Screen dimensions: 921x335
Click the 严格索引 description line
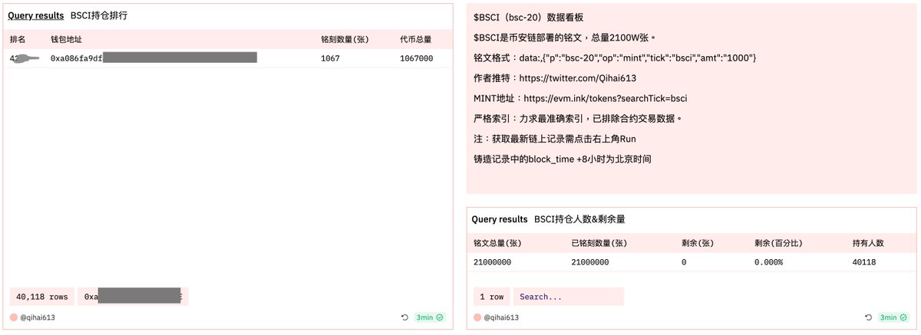(x=578, y=119)
